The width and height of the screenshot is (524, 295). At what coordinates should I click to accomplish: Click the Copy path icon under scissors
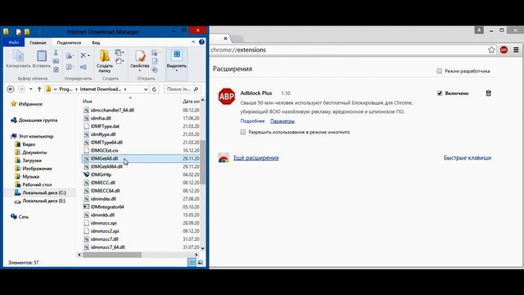coord(56,61)
